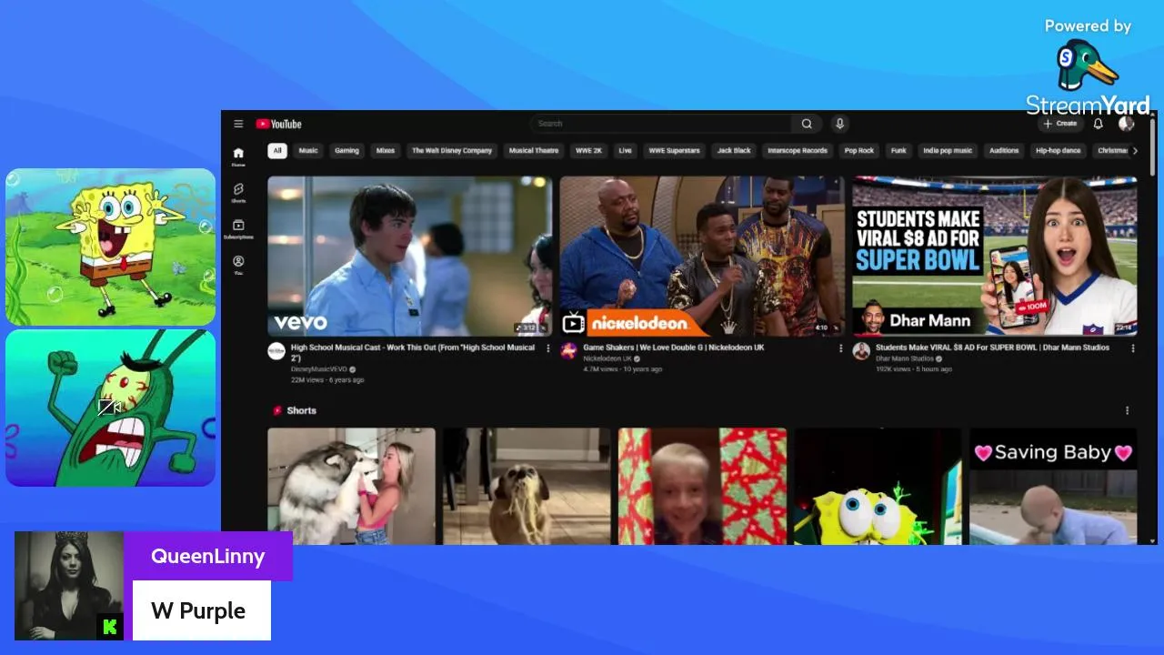Screen dimensions: 1164x655
Task: Open Students Make Viral Ad thumbnail
Action: tap(995, 257)
